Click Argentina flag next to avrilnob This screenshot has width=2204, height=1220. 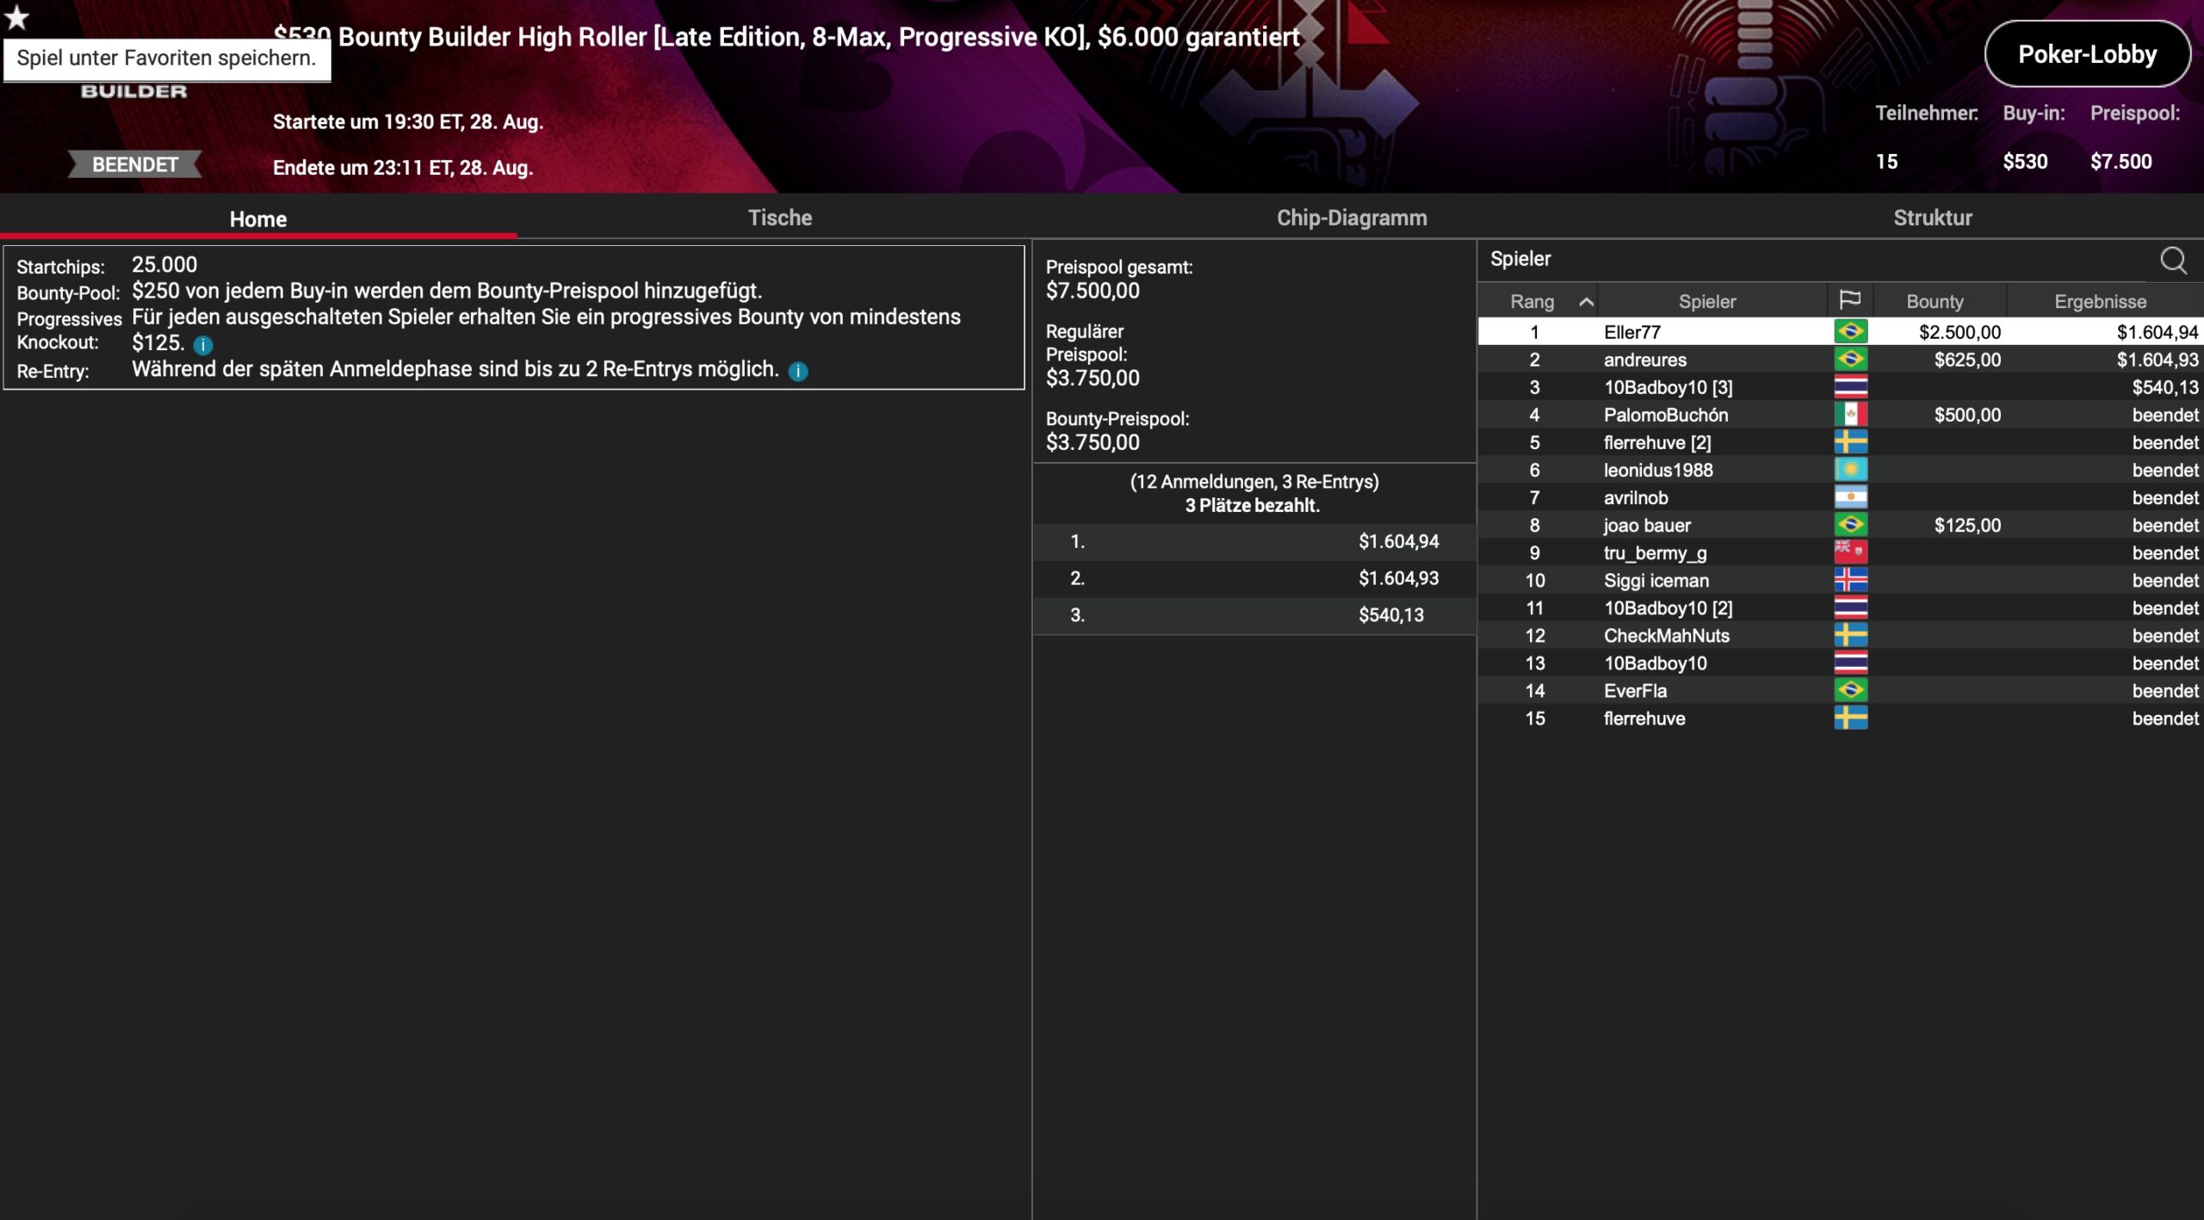pos(1850,497)
